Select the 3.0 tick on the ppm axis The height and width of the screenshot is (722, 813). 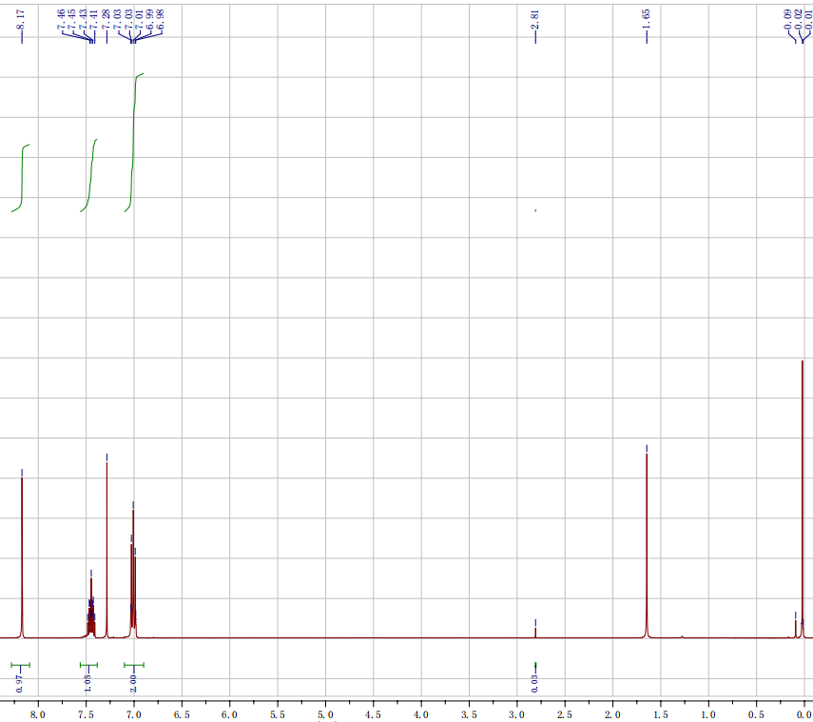tap(516, 713)
